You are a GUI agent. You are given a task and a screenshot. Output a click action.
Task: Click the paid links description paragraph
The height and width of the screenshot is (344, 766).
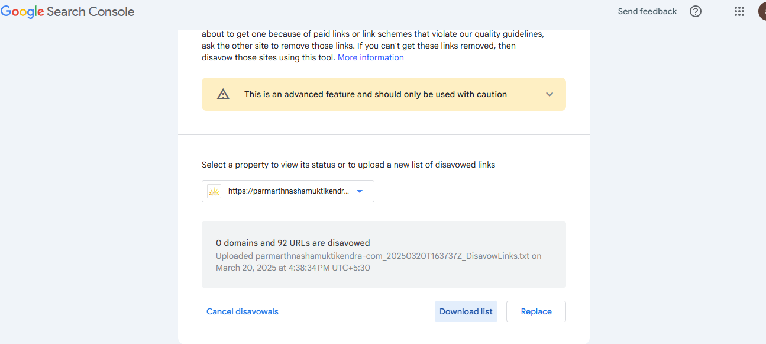tap(373, 46)
